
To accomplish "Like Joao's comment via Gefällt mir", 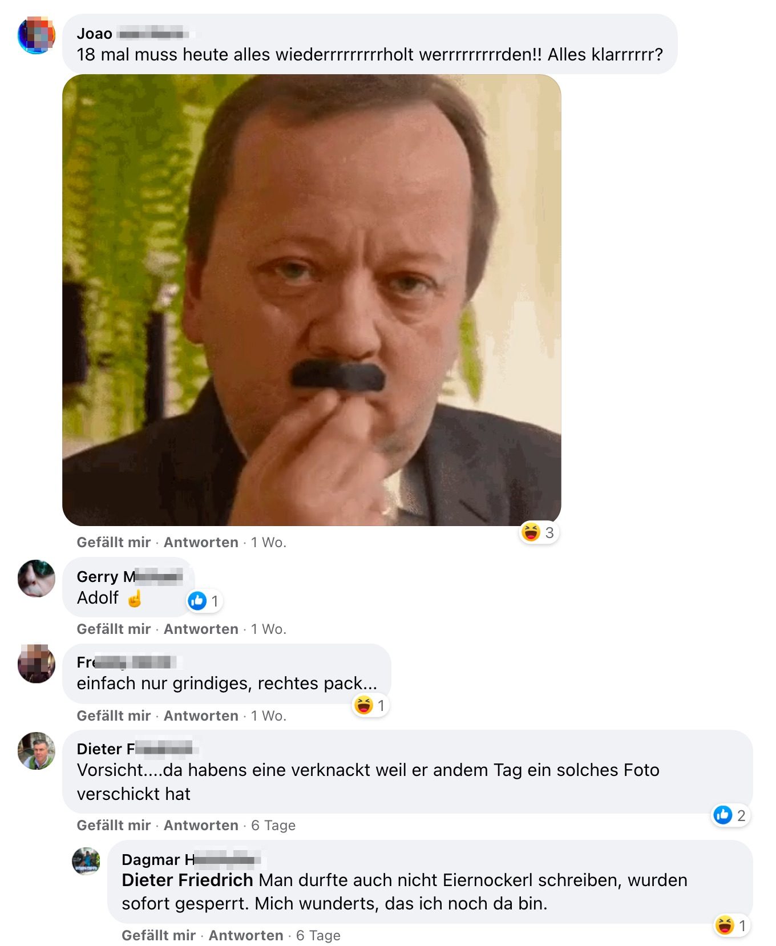I will coord(114,542).
